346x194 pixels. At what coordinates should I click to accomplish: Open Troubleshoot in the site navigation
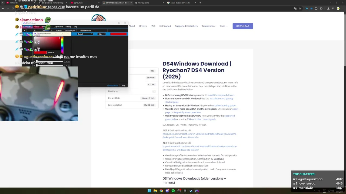click(x=208, y=26)
